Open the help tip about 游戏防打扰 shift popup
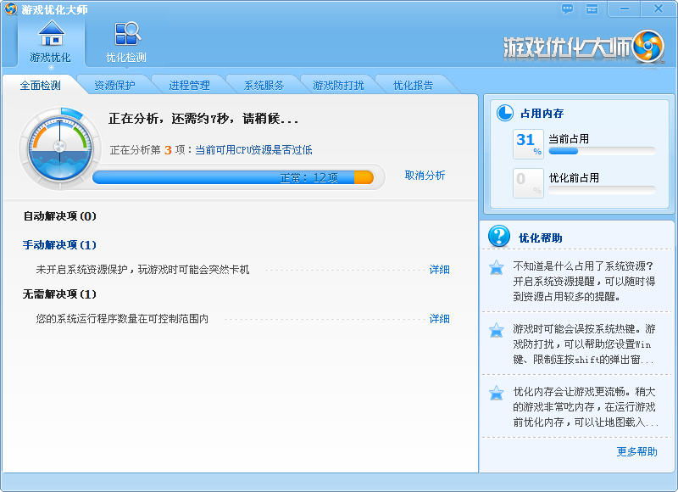 pos(584,344)
